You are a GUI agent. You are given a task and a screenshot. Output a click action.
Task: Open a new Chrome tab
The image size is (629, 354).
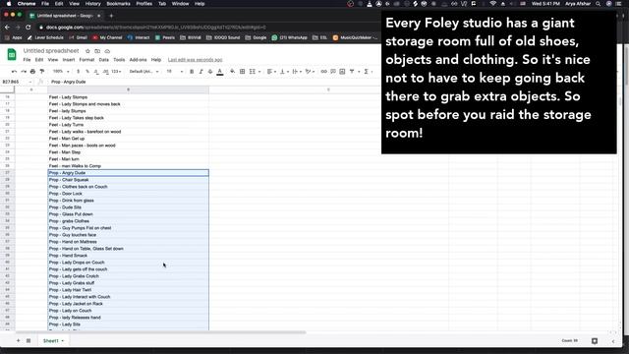point(111,16)
